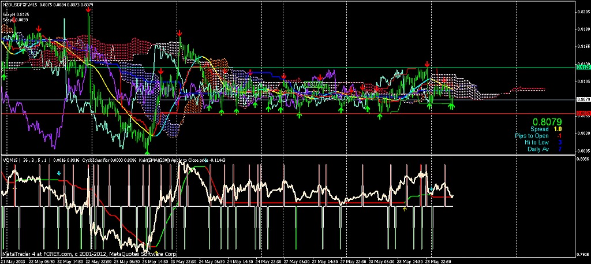
Task: Click the MetaTrader 4 at FOREX.com copyright text
Action: click(x=89, y=254)
